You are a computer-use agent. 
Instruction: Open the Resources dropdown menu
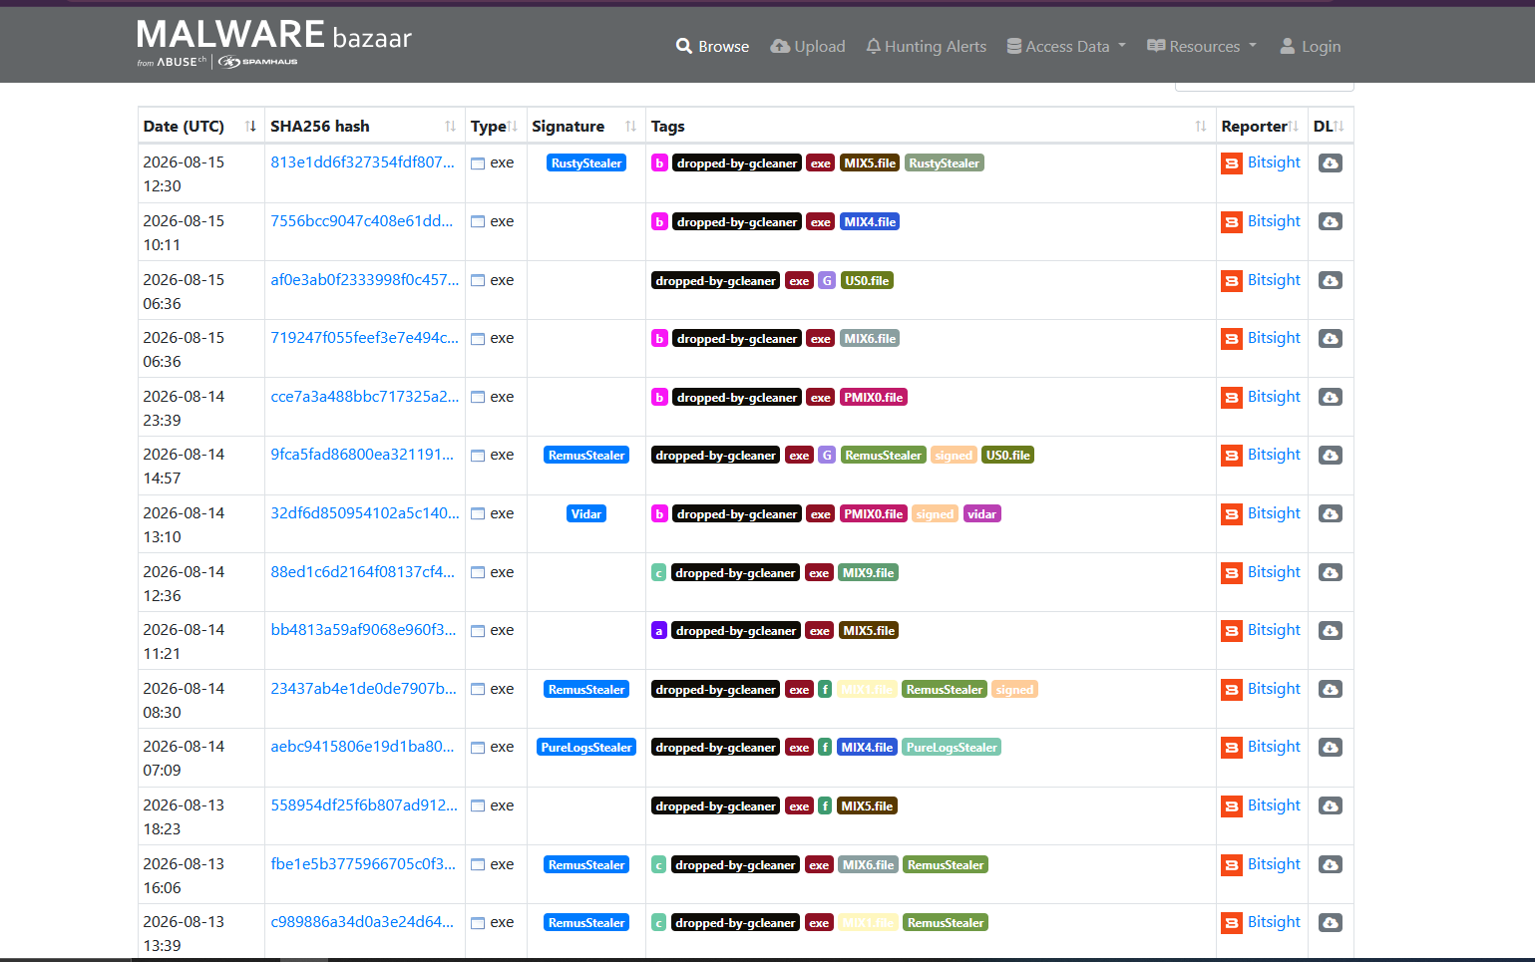(1202, 46)
